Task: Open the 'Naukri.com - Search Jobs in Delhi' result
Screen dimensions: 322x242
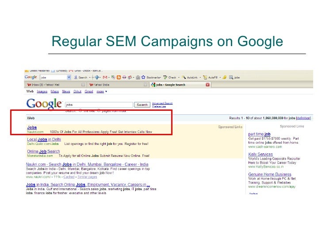Action: pyautogui.click(x=87, y=164)
